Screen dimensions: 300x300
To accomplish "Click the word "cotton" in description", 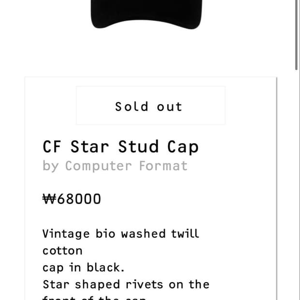I will coord(62,251).
